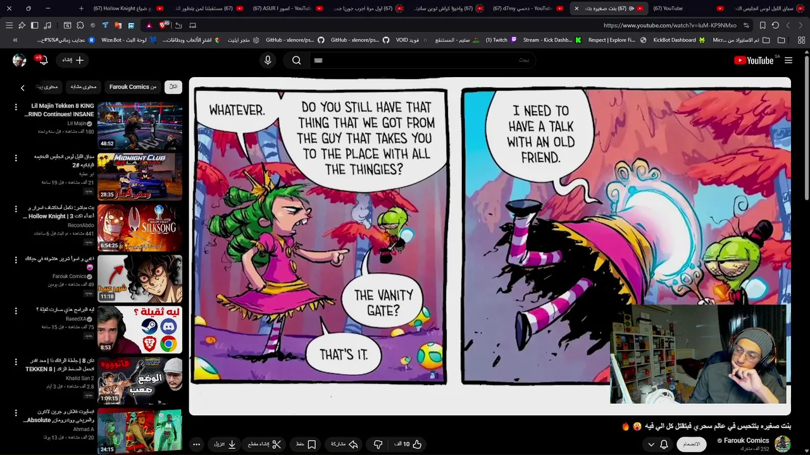Click the browser address bar URL

(670, 25)
